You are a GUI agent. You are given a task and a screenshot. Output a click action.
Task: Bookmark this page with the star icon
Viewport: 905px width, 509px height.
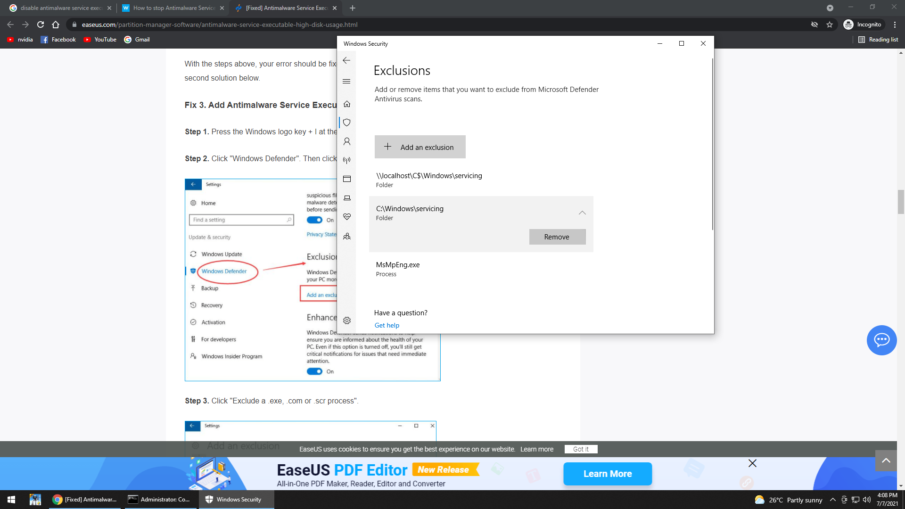point(830,25)
